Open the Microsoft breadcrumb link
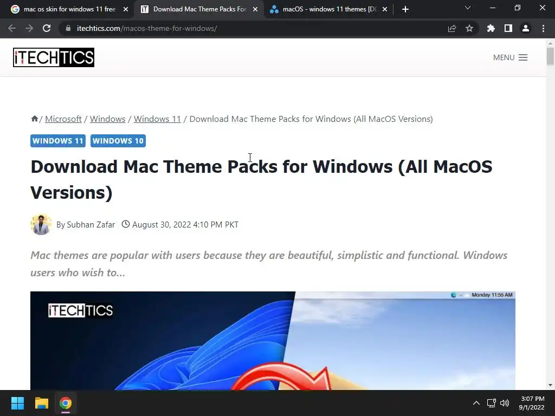The height and width of the screenshot is (416, 555). coord(63,119)
